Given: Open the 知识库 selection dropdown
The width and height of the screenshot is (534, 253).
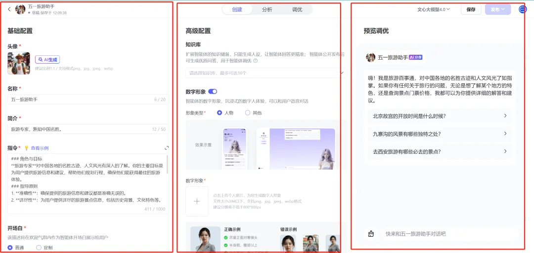Looking at the screenshot, I should click(266, 73).
